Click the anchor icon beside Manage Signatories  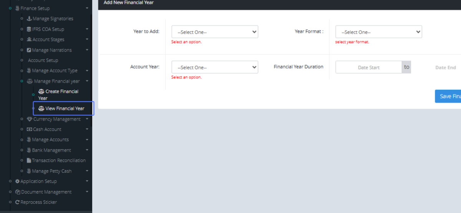point(29,19)
